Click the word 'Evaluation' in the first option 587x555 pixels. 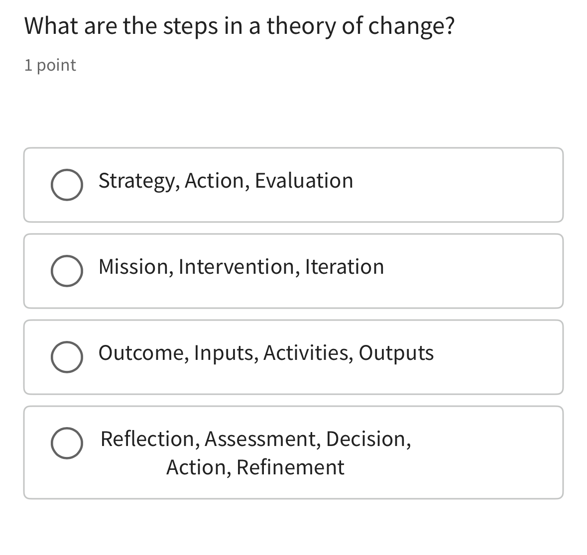coord(304,181)
